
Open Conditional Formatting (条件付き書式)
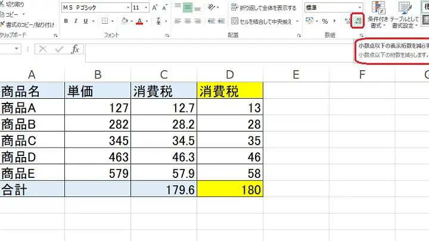[x=378, y=14]
